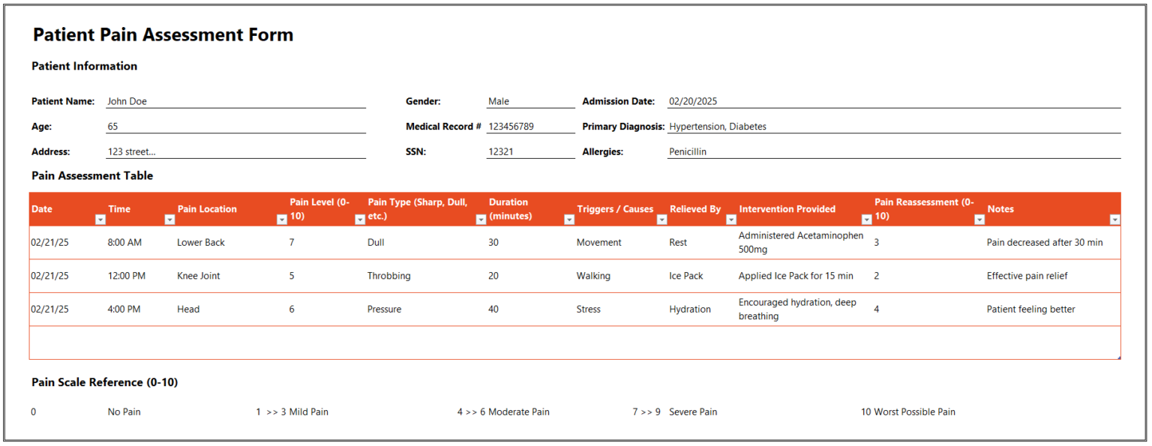
Task: Open the Pain Level column filter
Action: (359, 220)
